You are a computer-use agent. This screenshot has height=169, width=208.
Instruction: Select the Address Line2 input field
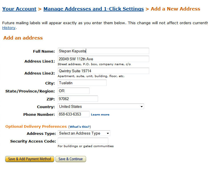(103, 71)
